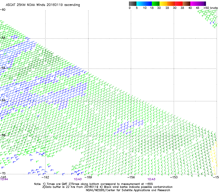Screen dimensions: 219x192
Task: Click the -60 latitude axis label
Action: tap(3, 10)
